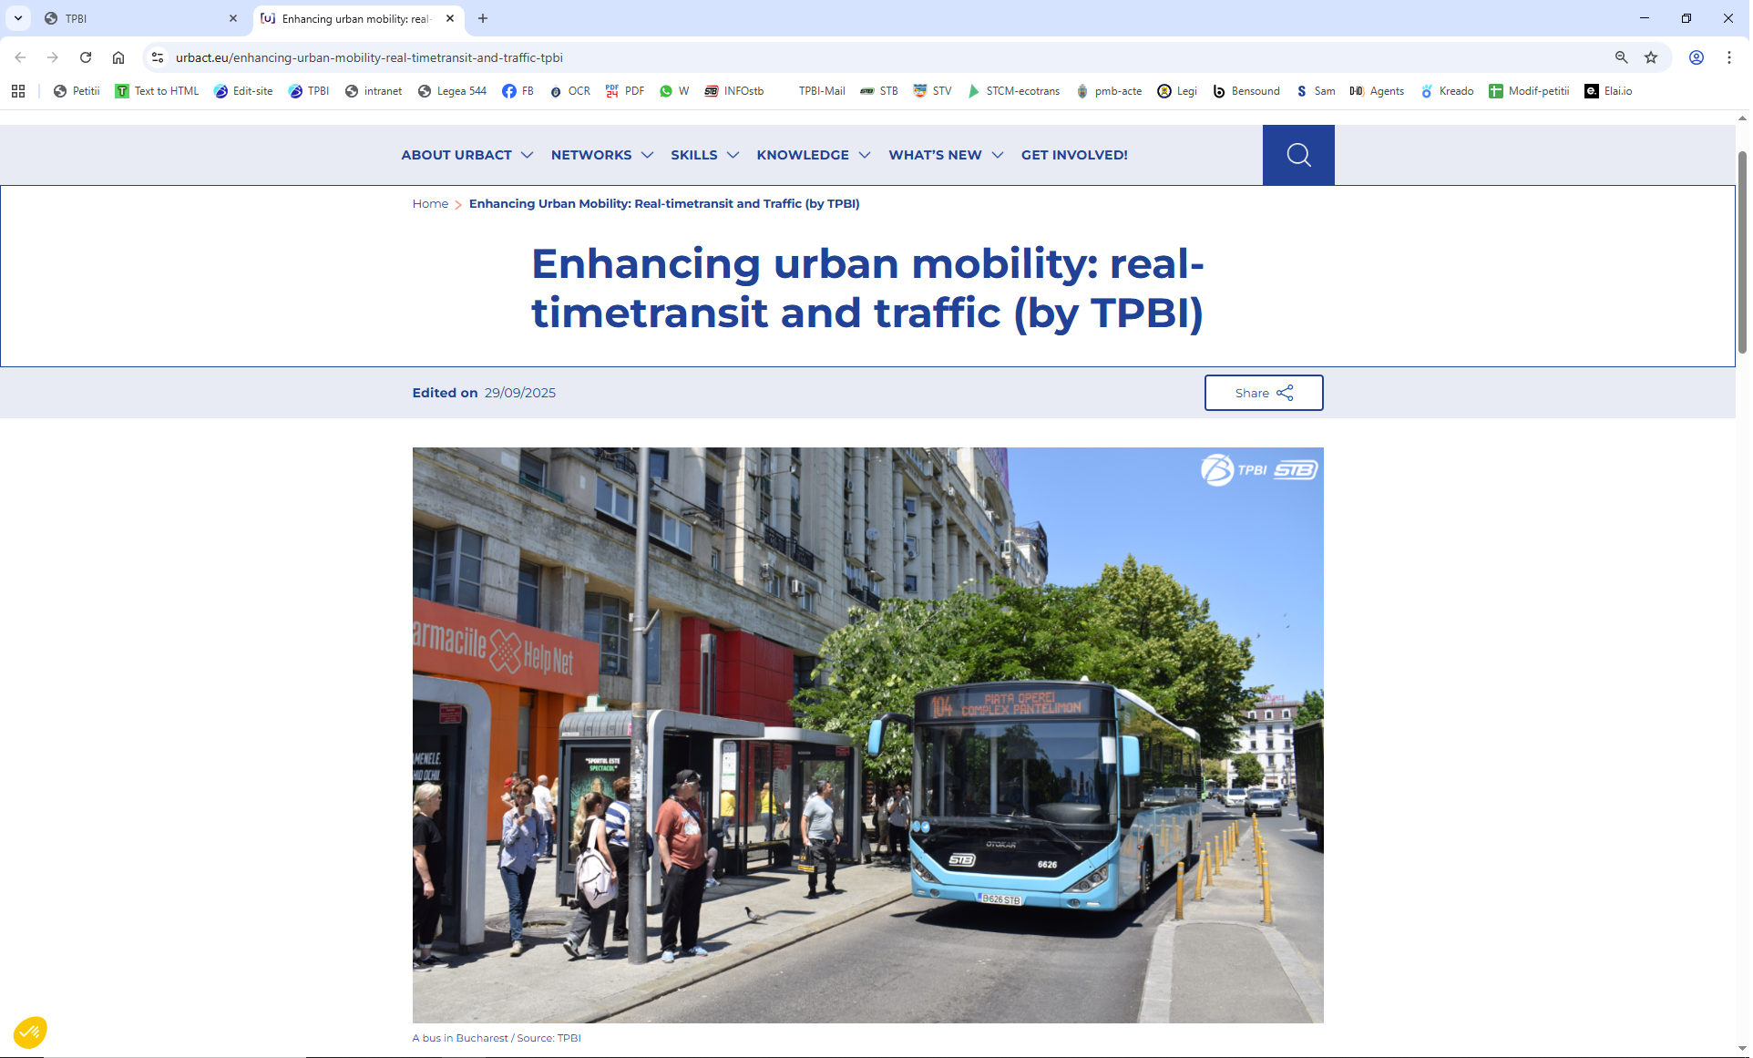Click the Home breadcrumb link

pos(431,204)
